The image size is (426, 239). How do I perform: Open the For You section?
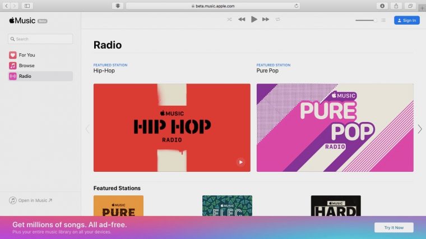[26, 55]
